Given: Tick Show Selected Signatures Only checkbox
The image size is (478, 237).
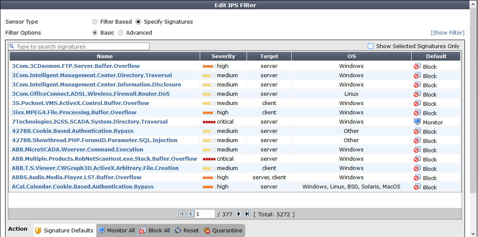Looking at the screenshot, I should [370, 46].
